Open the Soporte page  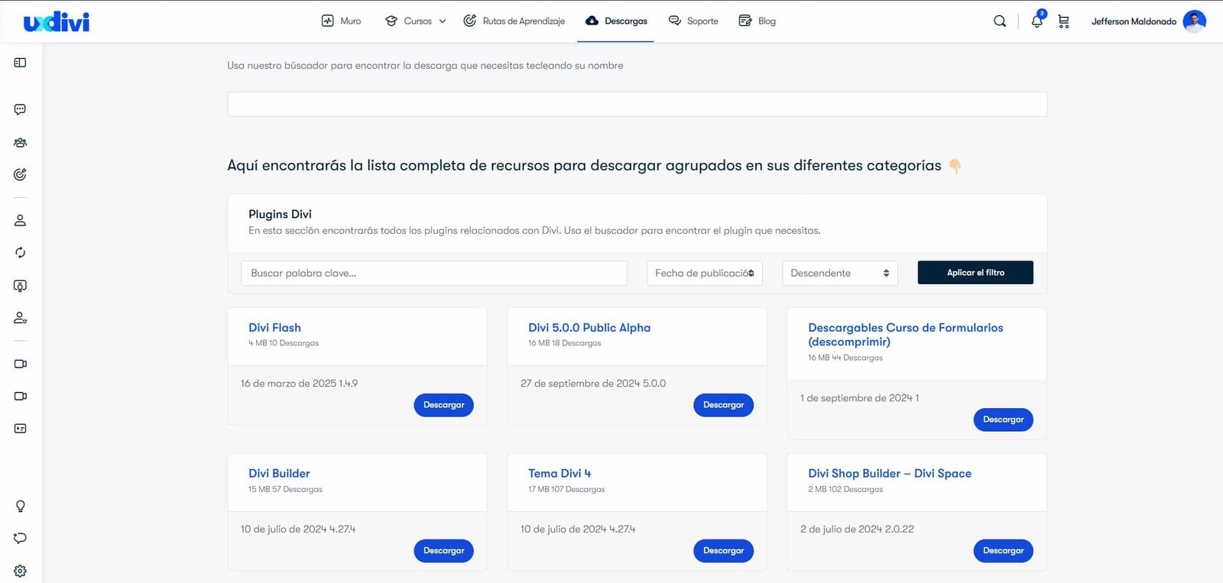tap(693, 21)
